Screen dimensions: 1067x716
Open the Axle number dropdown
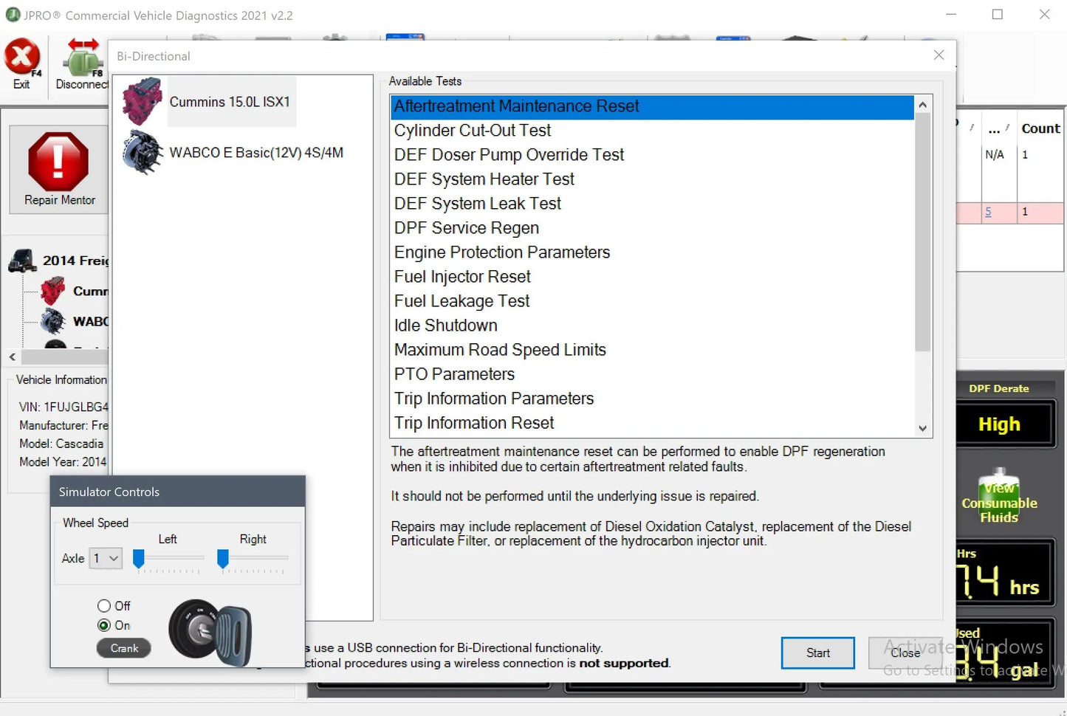106,558
